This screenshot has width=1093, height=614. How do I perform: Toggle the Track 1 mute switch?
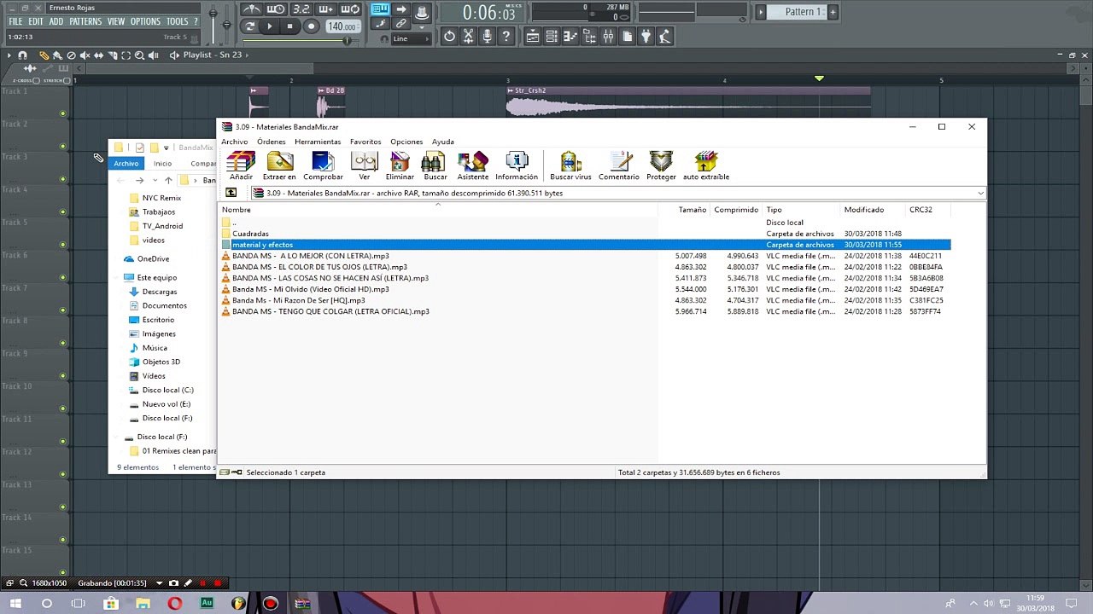tap(62, 113)
